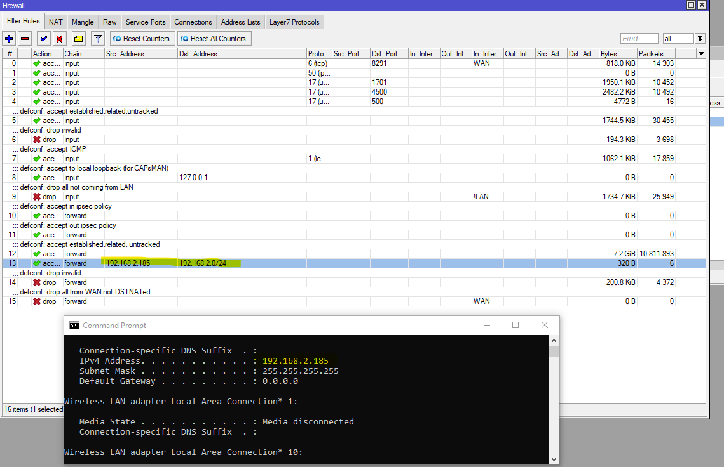The width and height of the screenshot is (724, 467).
Task: Close the Firewall window
Action: pyautogui.click(x=702, y=5)
